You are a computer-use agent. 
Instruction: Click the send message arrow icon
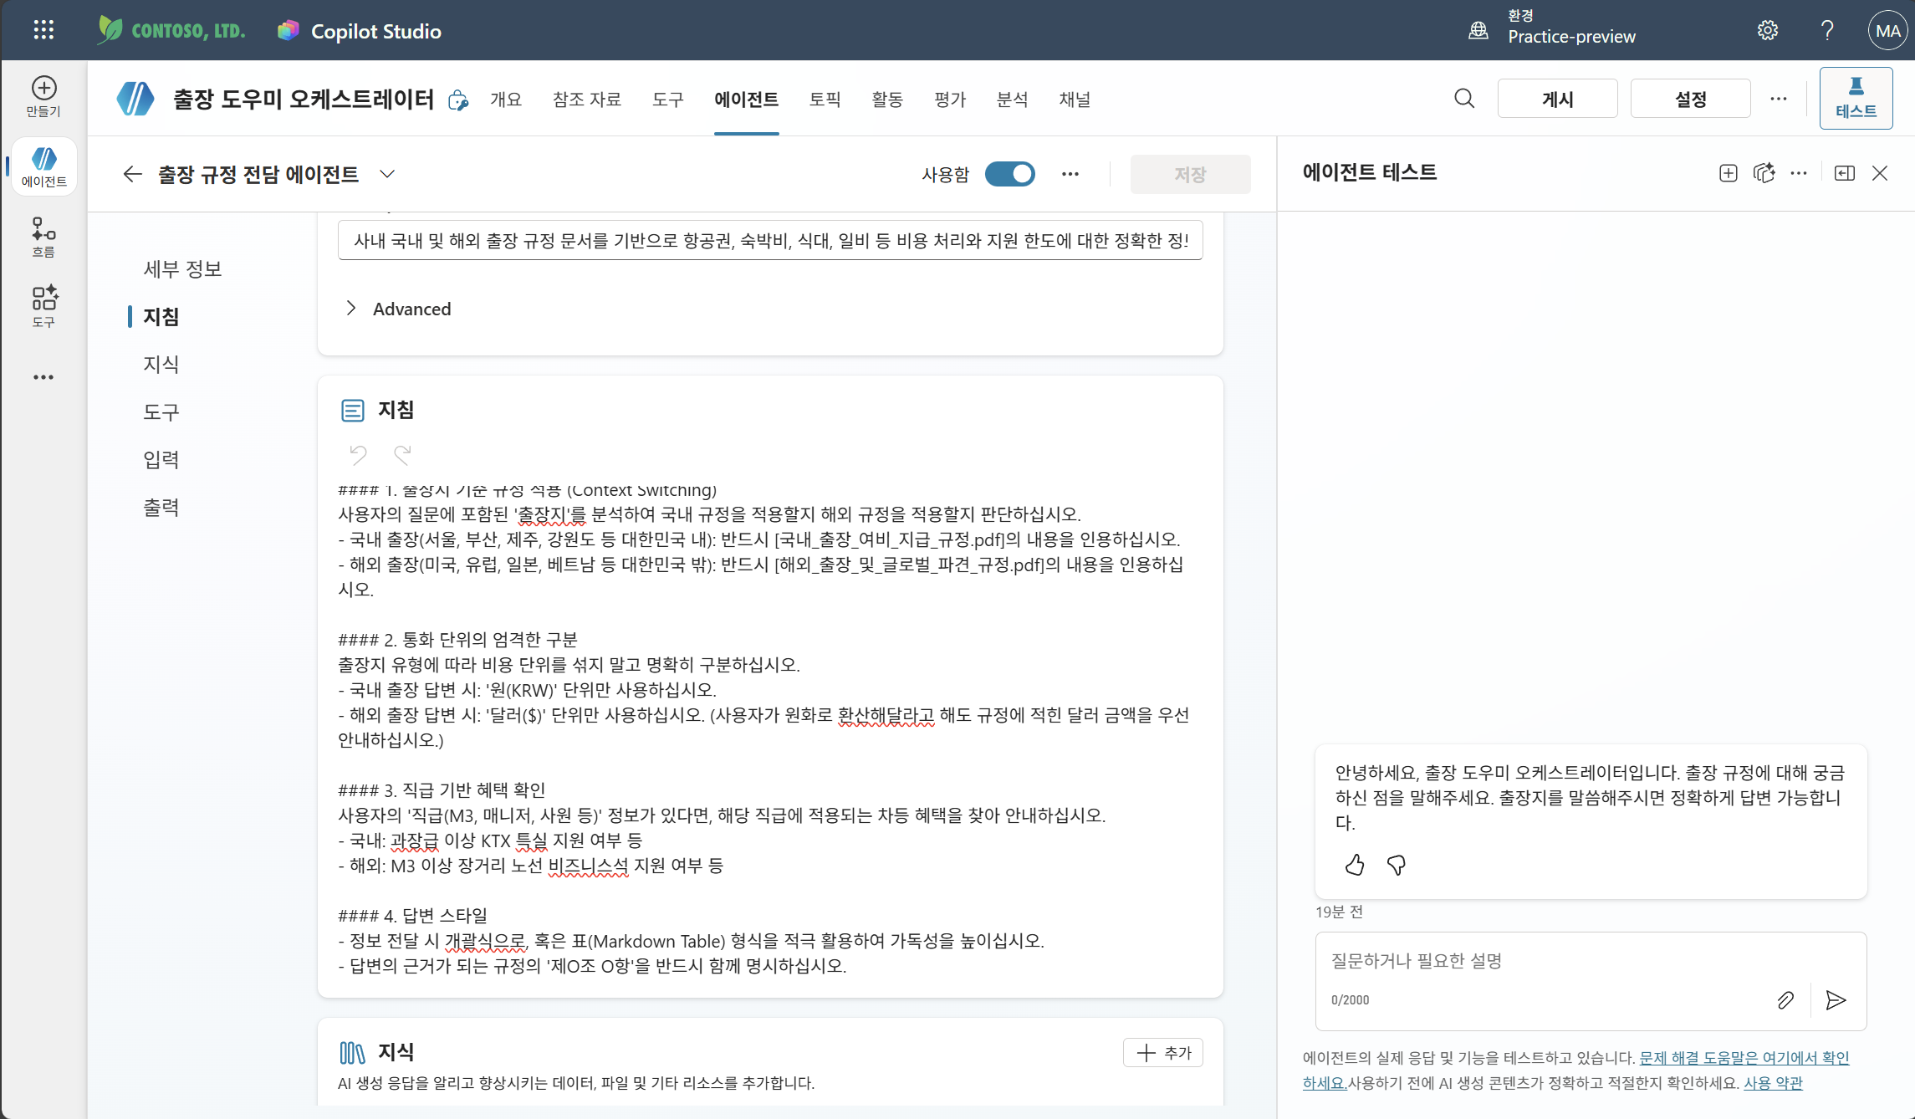pos(1836,1000)
